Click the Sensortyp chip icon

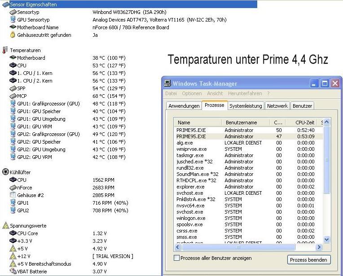click(x=13, y=12)
